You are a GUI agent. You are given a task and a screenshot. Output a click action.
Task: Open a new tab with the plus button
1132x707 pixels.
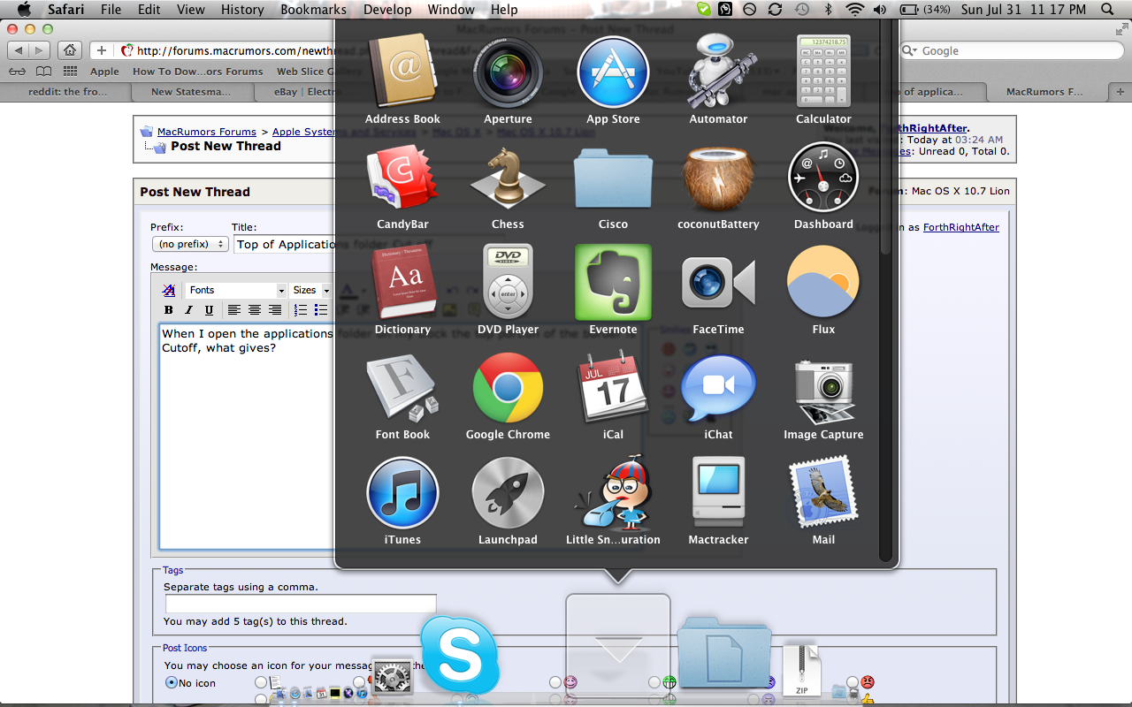(1121, 92)
